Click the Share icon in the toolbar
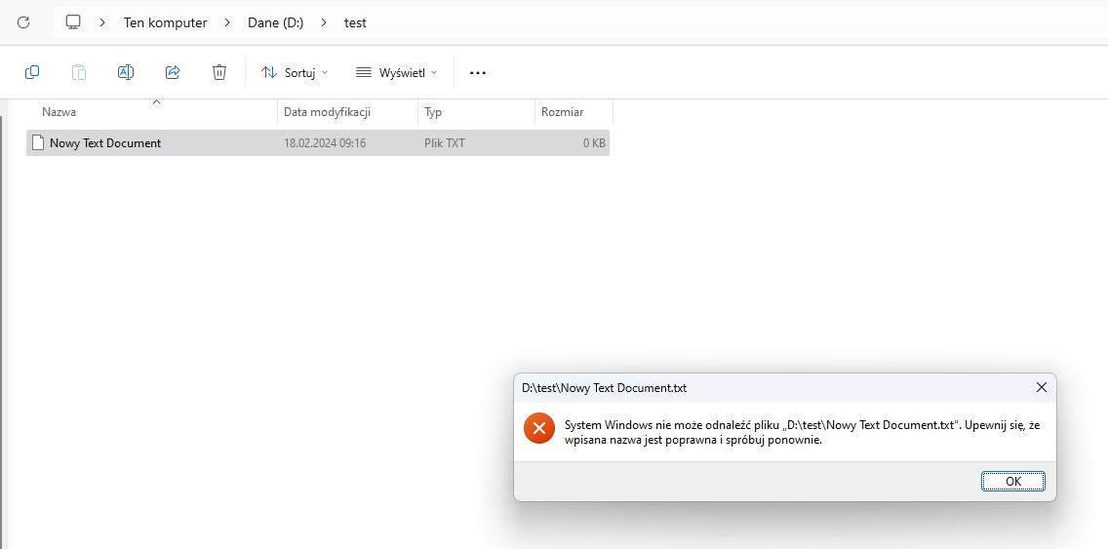 (173, 72)
